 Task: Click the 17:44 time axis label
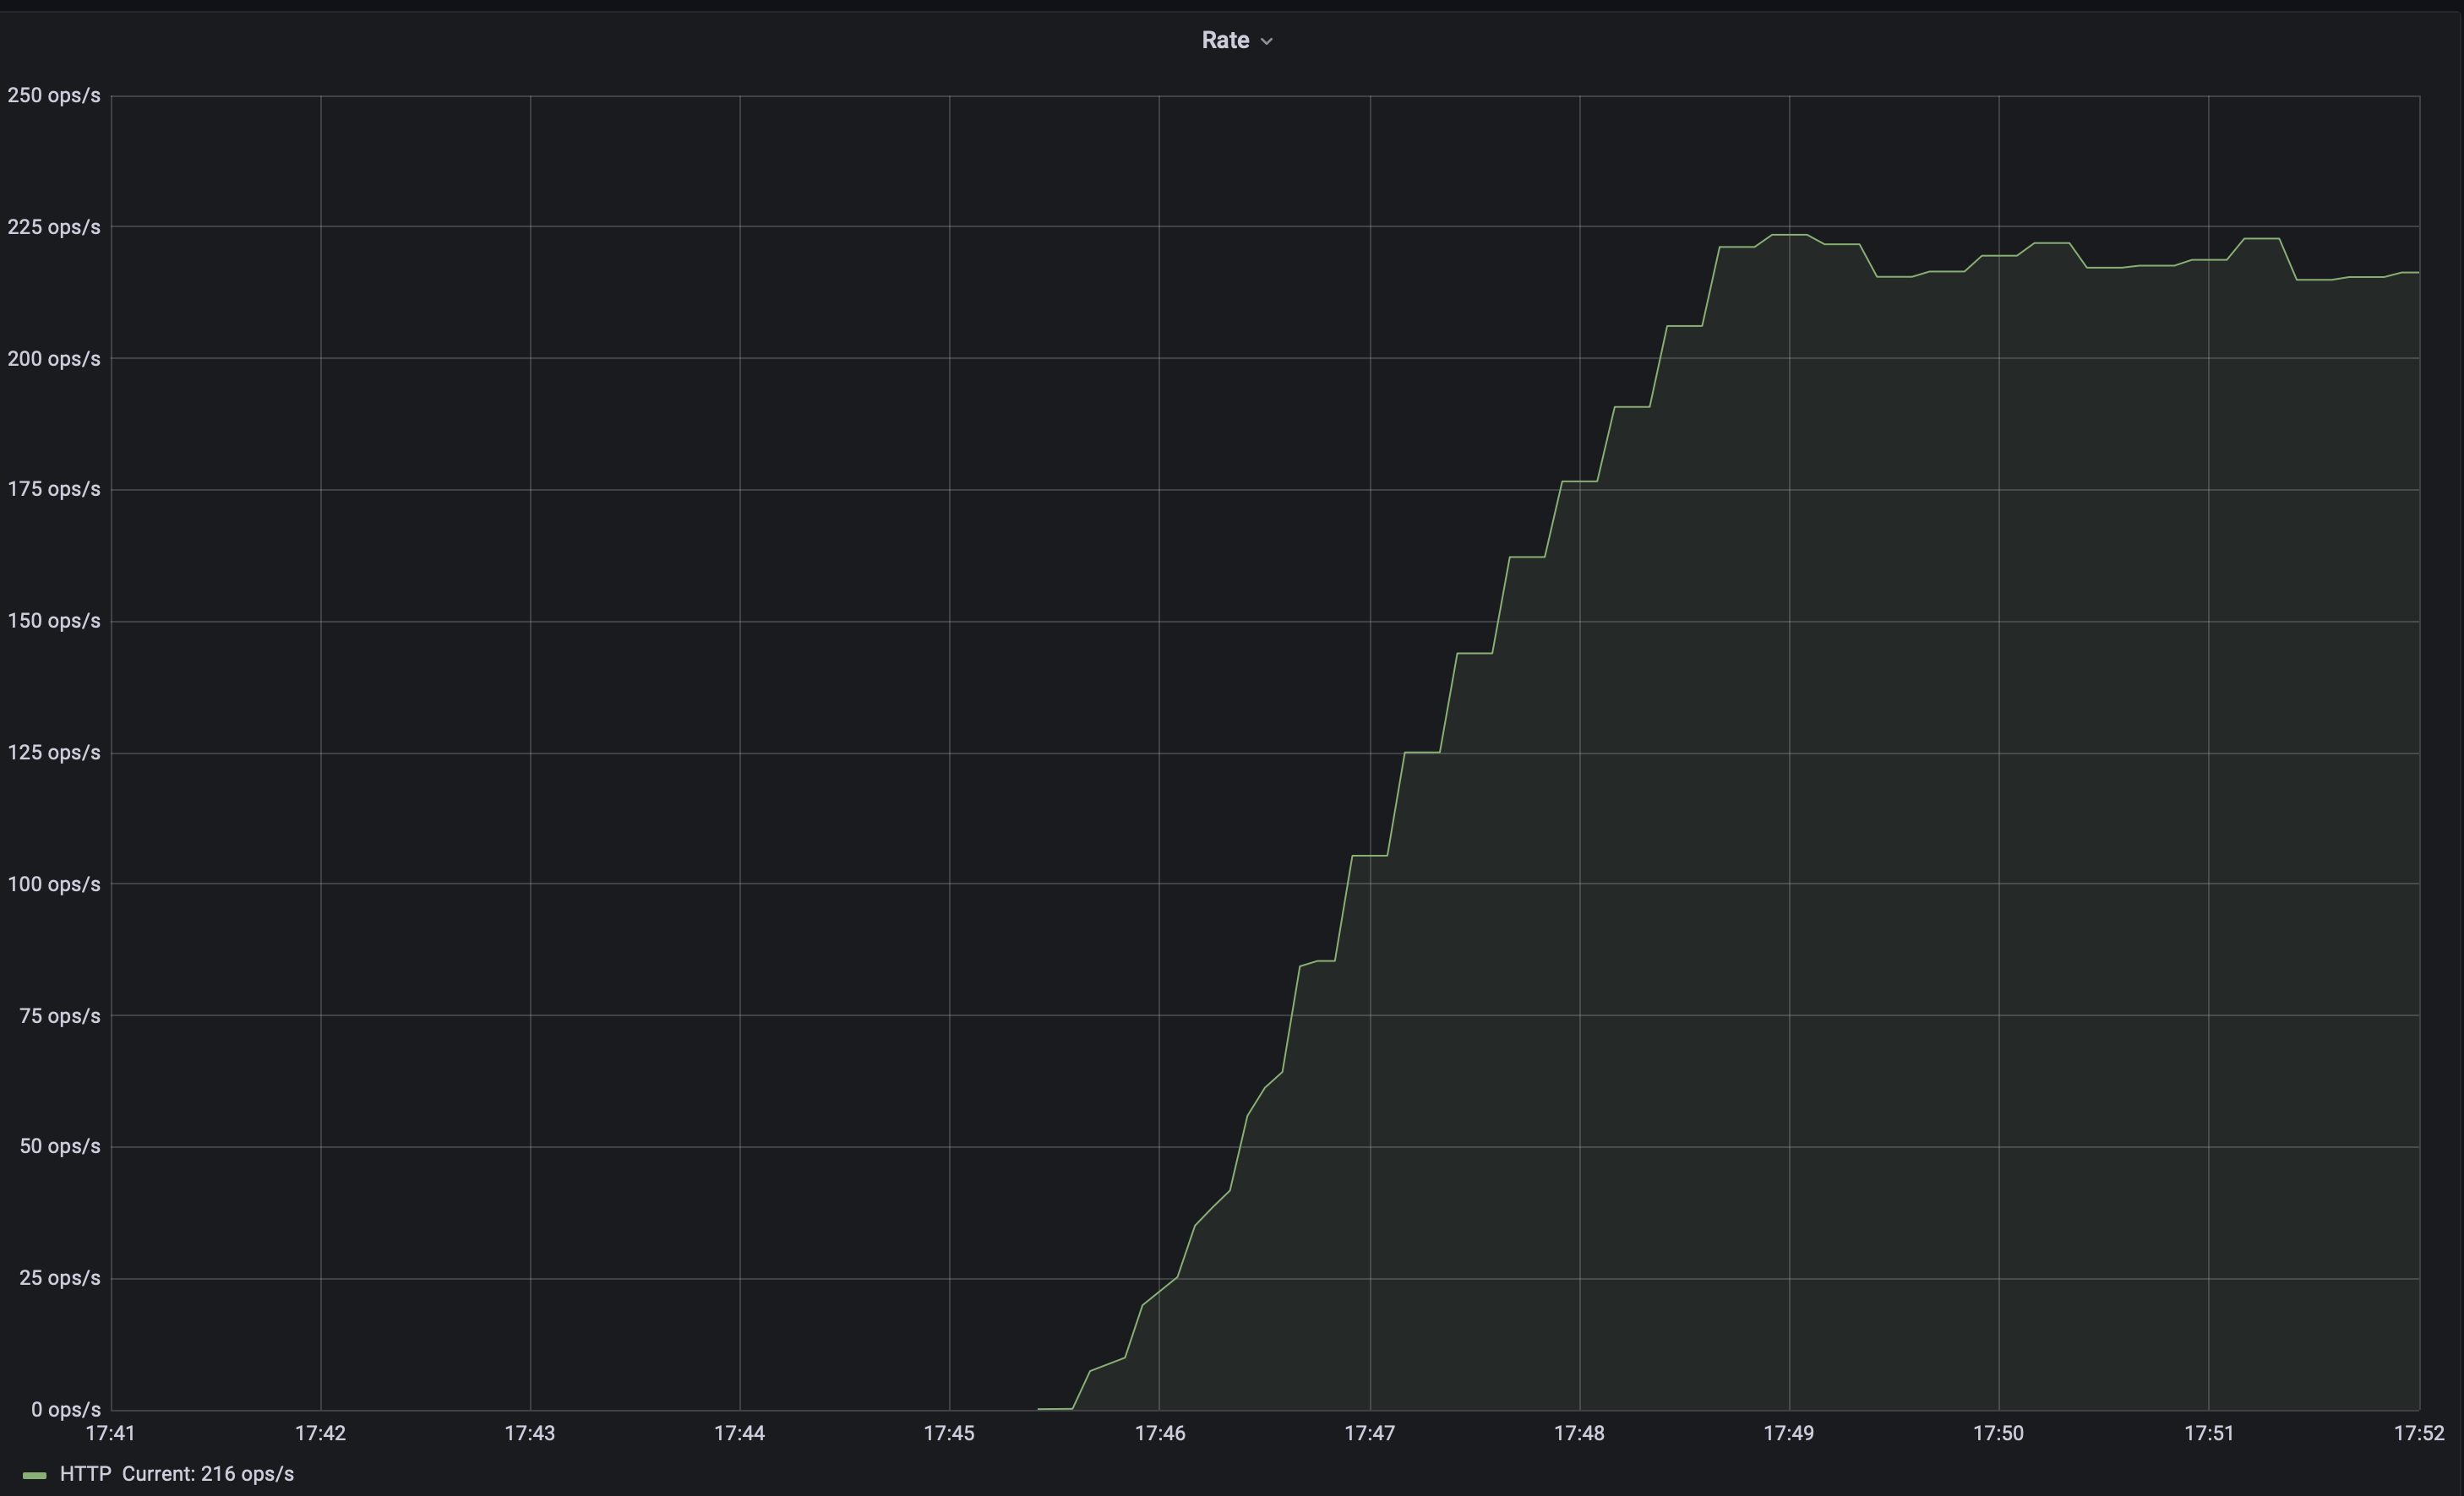[x=739, y=1433]
